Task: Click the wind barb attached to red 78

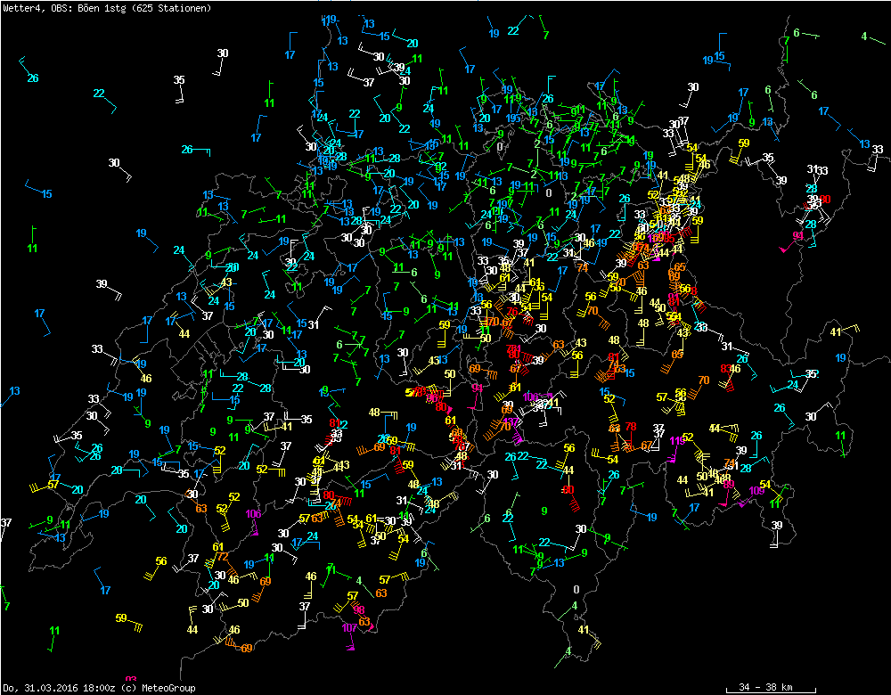Action: coord(633,444)
